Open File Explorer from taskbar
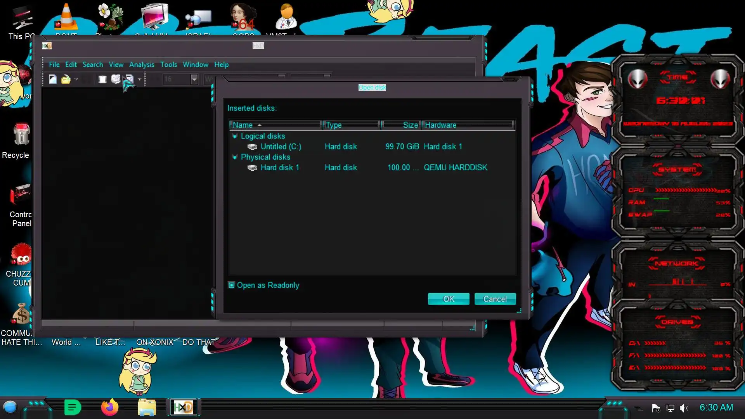Screen dimensions: 745x419 click(147, 407)
